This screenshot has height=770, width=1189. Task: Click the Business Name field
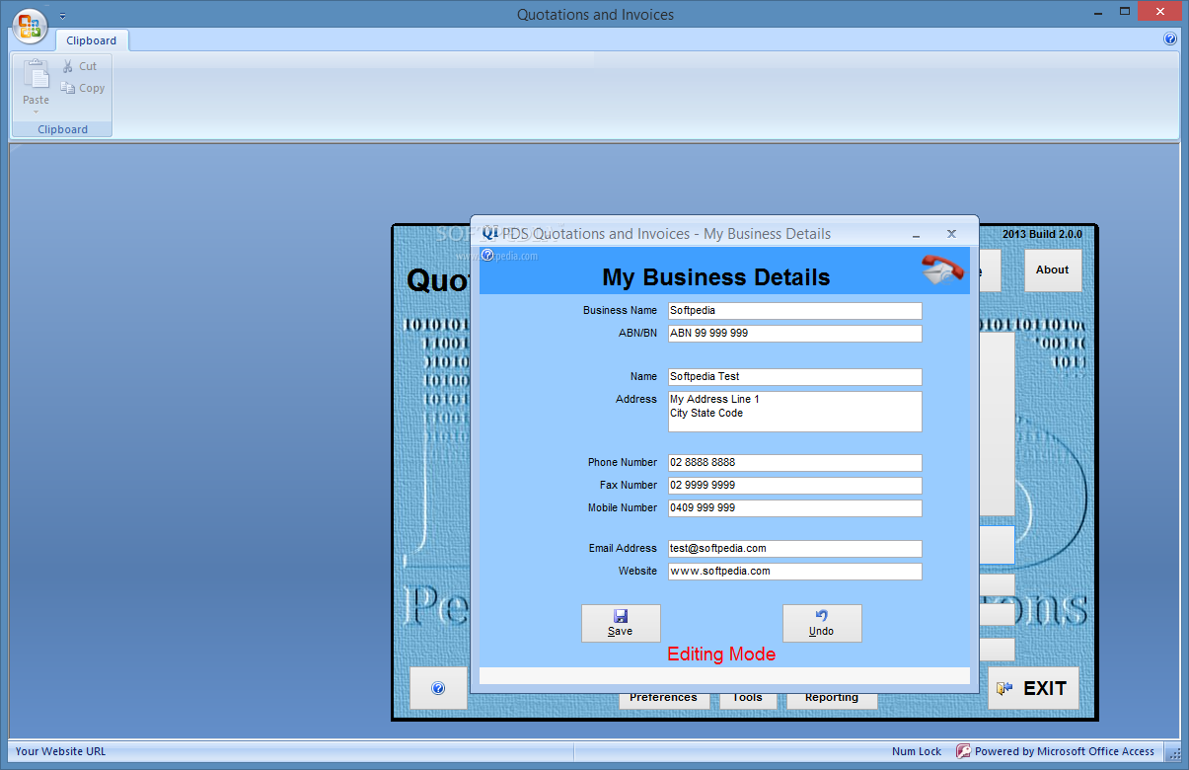click(x=795, y=311)
